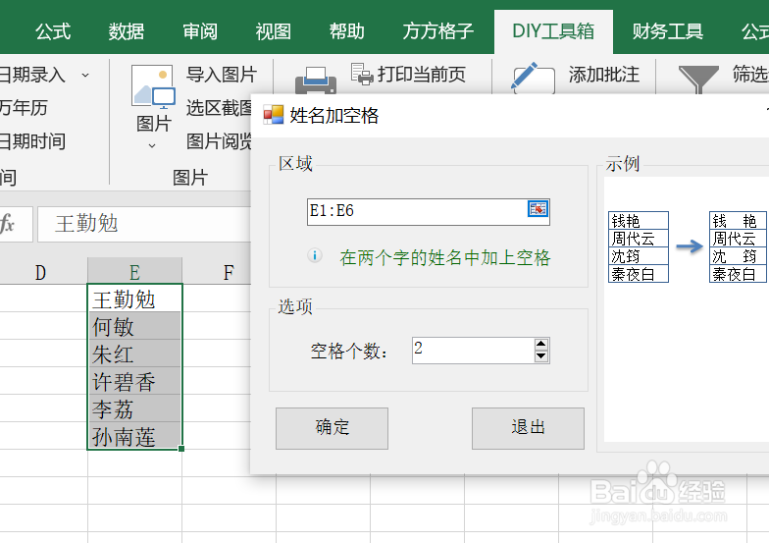
Task: Click the 姓名加空格 dialog icon
Action: pyautogui.click(x=273, y=115)
